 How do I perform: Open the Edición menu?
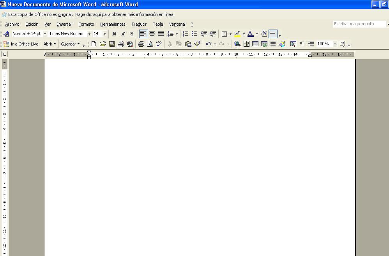(32, 24)
